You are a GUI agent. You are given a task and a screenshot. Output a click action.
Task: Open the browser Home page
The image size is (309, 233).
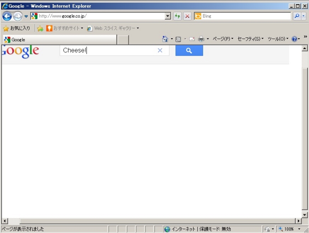pos(164,39)
